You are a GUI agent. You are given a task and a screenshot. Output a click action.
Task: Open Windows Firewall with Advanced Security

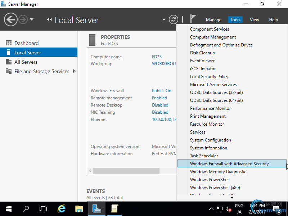coord(232,163)
